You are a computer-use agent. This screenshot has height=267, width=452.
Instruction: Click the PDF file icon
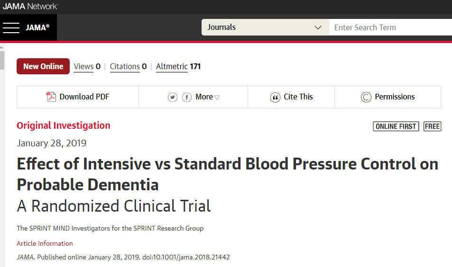pyautogui.click(x=51, y=97)
